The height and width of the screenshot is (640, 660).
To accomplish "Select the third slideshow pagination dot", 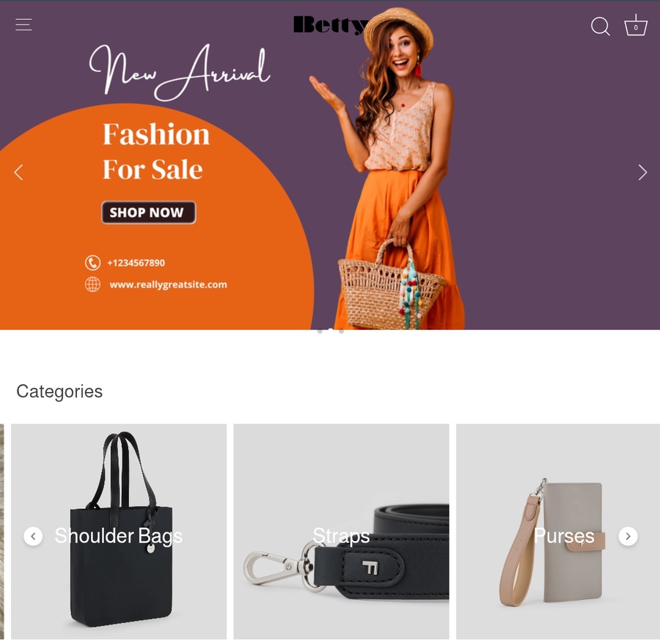I will point(341,331).
